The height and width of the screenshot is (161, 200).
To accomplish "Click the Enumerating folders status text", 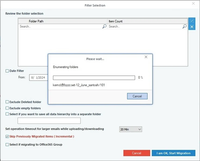I will pos(66,67).
